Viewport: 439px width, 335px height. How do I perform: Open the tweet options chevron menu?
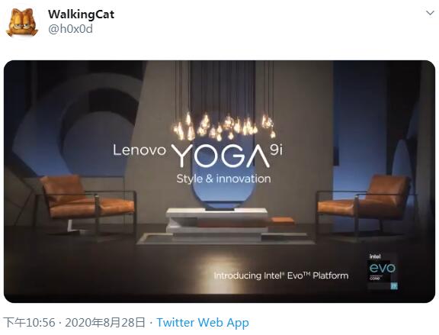coord(430,13)
